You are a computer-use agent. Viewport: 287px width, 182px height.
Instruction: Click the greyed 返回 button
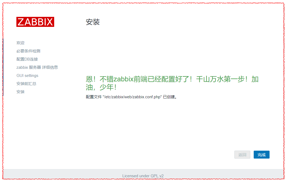click(242, 155)
